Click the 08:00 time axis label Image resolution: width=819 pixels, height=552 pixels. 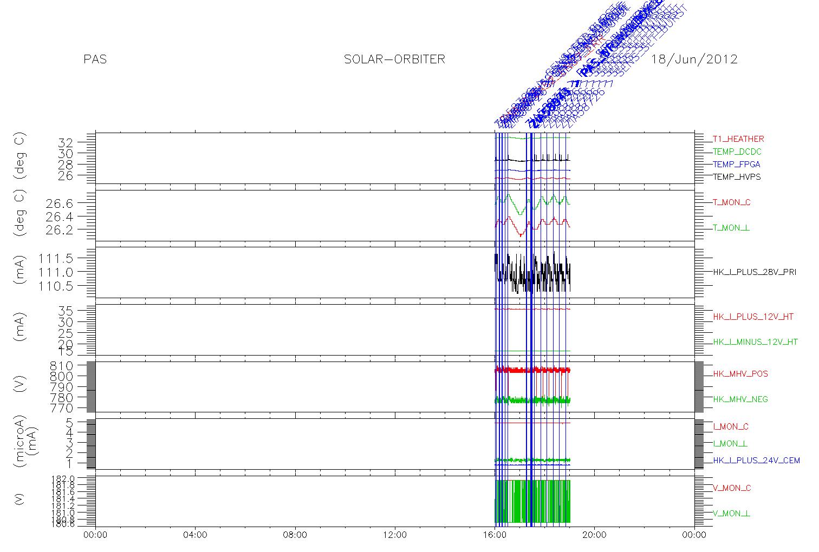295,535
